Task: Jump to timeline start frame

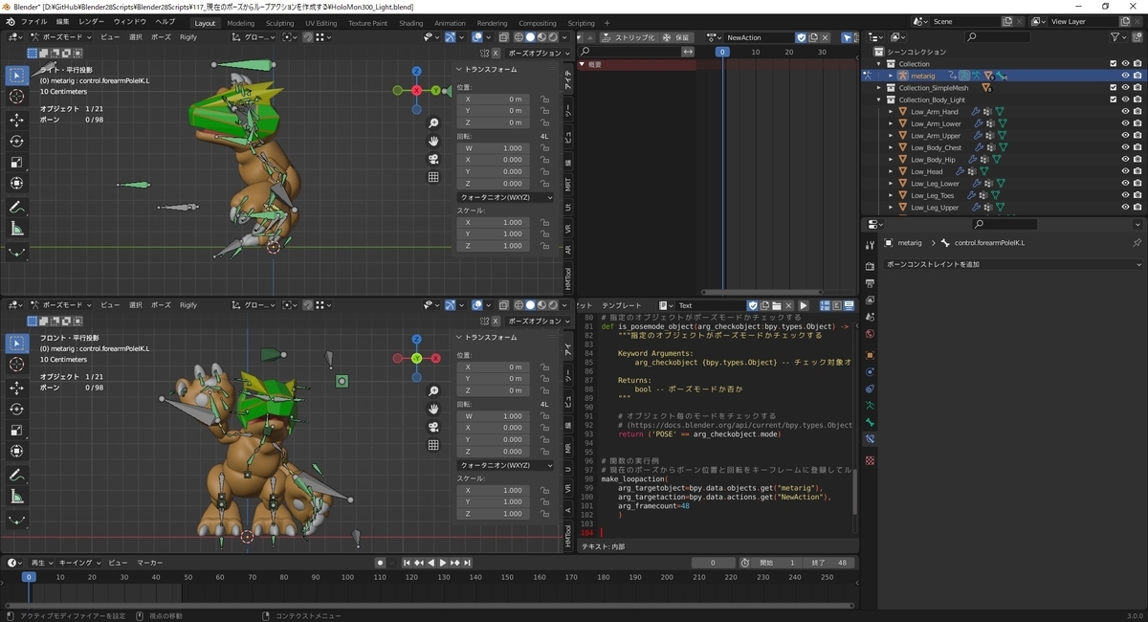Action: (x=407, y=563)
